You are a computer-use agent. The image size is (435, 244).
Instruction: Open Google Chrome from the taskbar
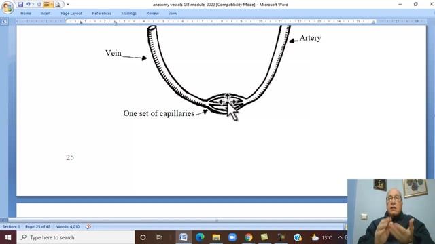point(248,237)
